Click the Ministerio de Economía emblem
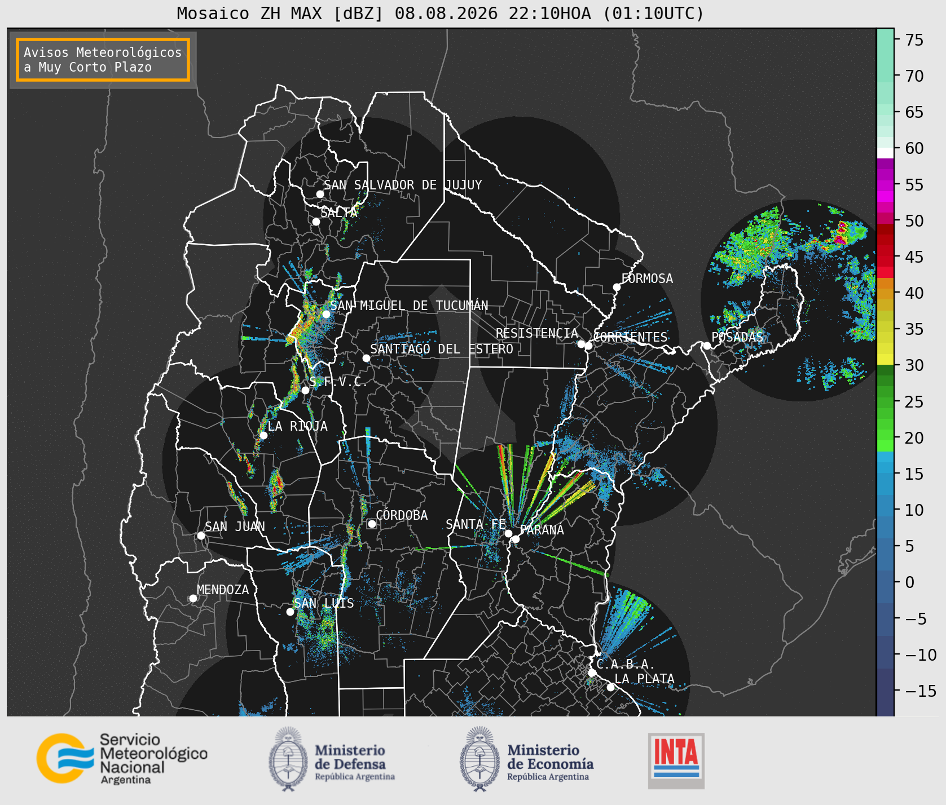Screen dimensions: 946x805 [479, 759]
